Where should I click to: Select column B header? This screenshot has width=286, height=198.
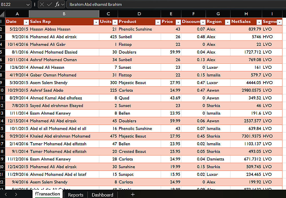click(x=64, y=14)
